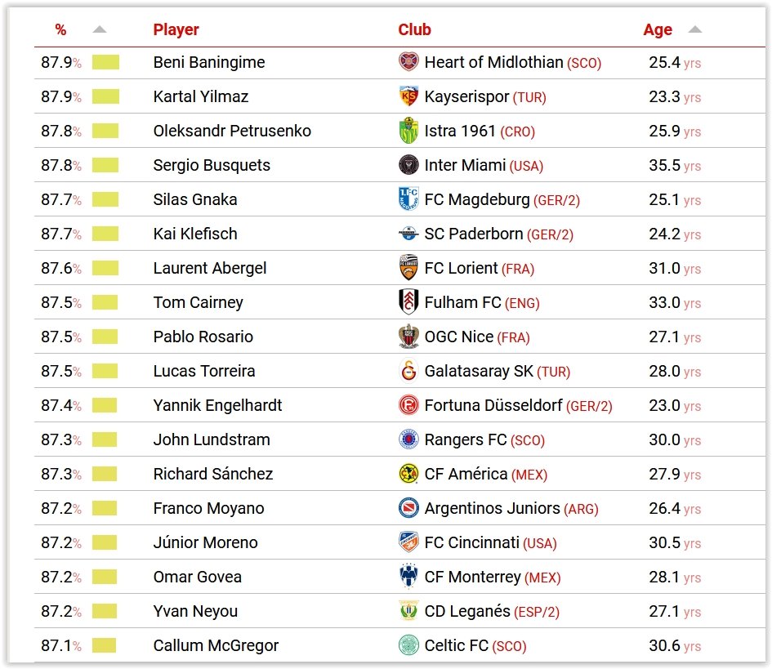Toggle the sort arrow beside the Age column
This screenshot has height=669, width=772.
694,28
